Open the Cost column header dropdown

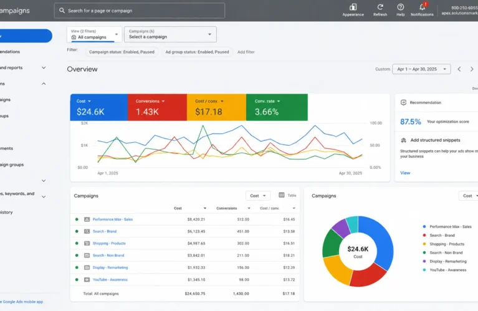[205, 208]
